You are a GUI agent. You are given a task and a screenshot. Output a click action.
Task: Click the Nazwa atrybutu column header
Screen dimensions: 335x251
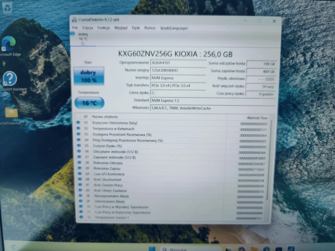pyautogui.click(x=105, y=117)
